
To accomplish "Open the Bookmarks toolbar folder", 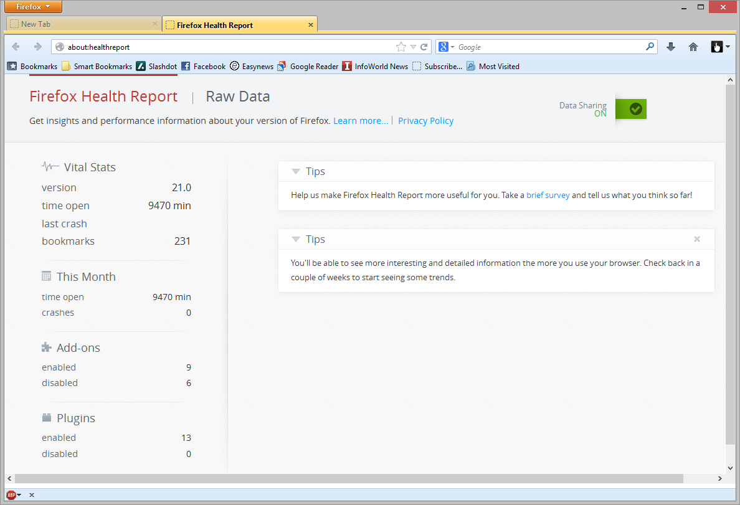I will click(x=32, y=67).
